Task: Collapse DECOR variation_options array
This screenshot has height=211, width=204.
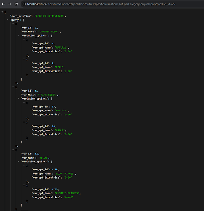Action: tap(19, 162)
